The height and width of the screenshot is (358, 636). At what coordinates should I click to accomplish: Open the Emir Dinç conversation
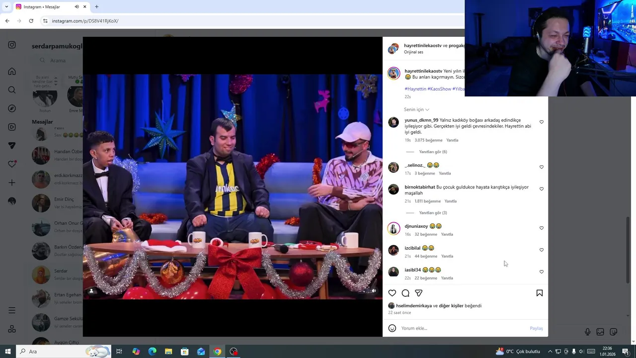click(x=57, y=203)
